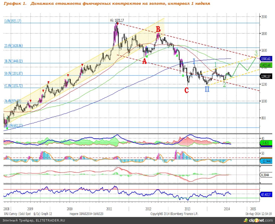Click the 50.0%(1301.87) Fibonacci level label
275x224 pixels.
[14, 73]
